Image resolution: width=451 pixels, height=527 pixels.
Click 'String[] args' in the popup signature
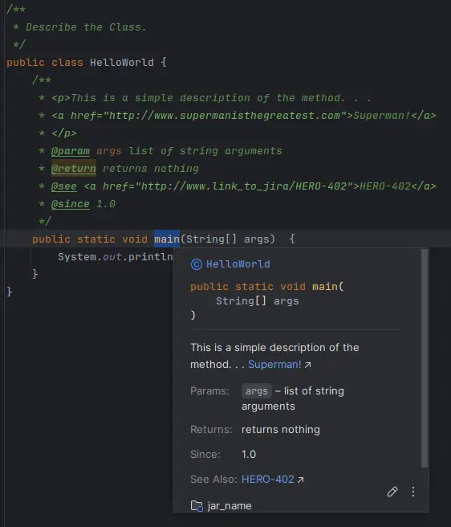click(x=258, y=301)
